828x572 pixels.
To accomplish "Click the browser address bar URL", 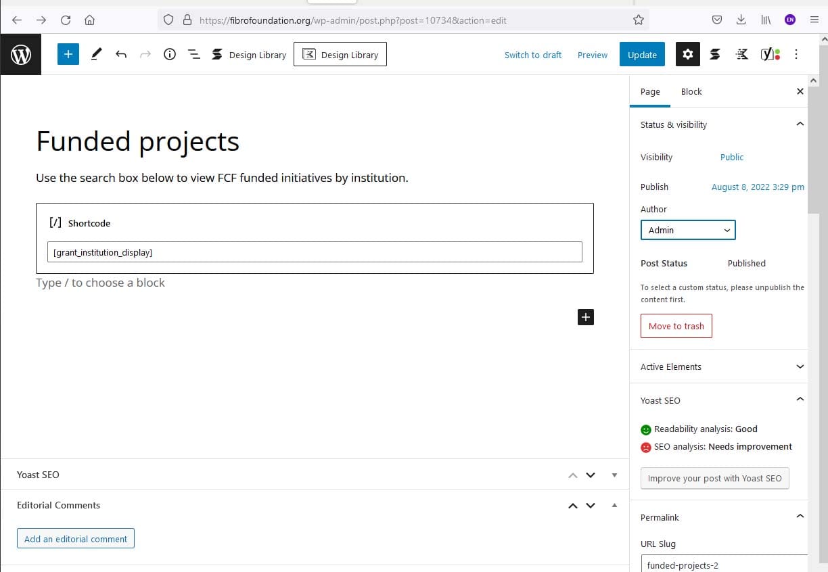I will [352, 20].
